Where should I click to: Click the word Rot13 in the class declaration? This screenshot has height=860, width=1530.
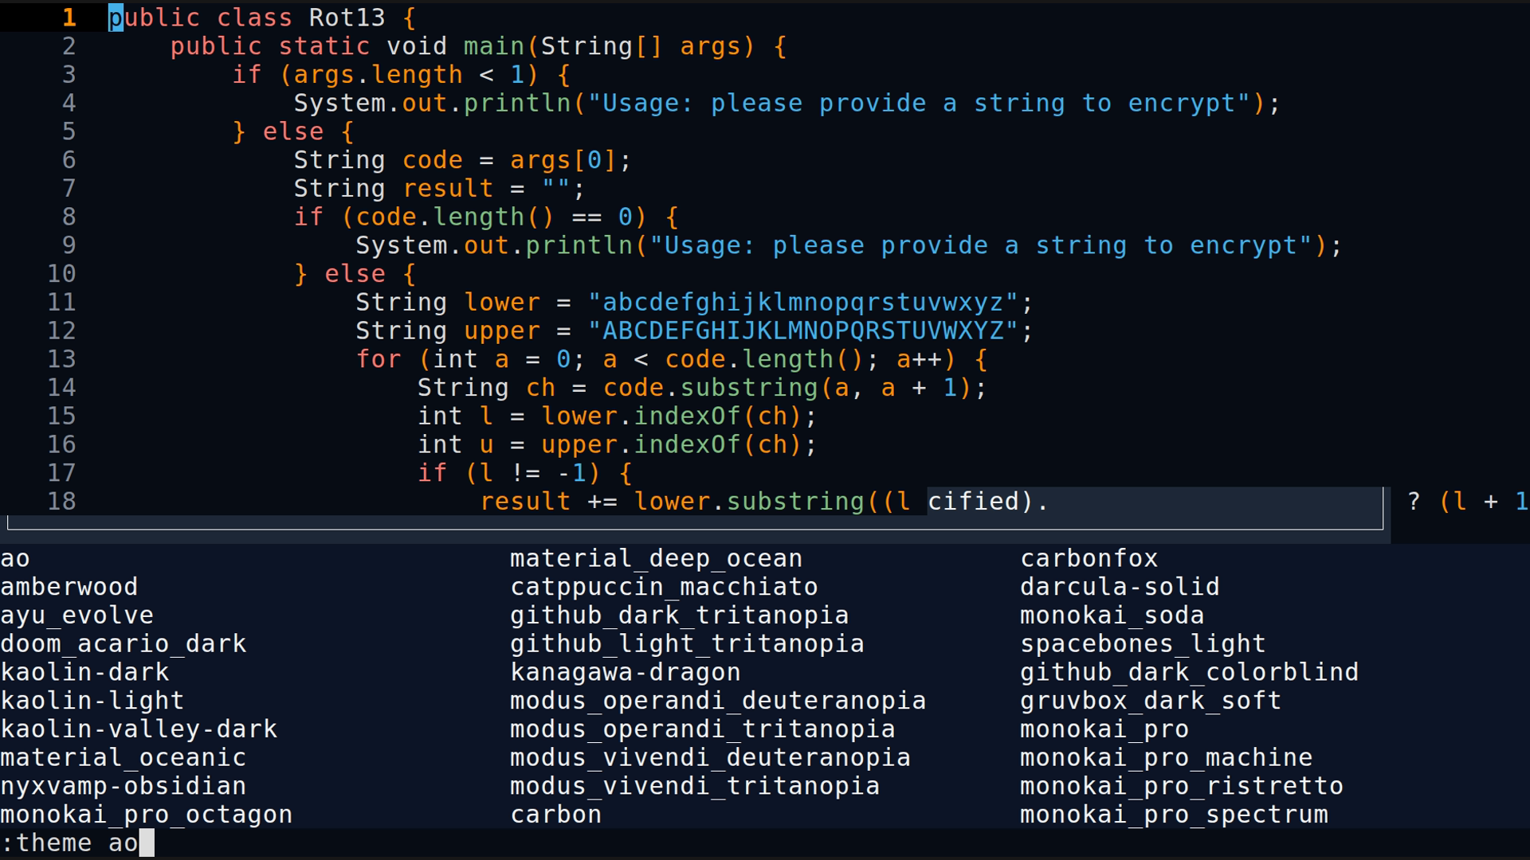(x=346, y=18)
